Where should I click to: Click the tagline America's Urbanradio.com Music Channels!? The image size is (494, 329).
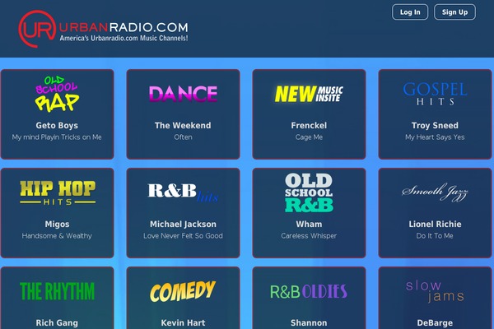(x=123, y=38)
